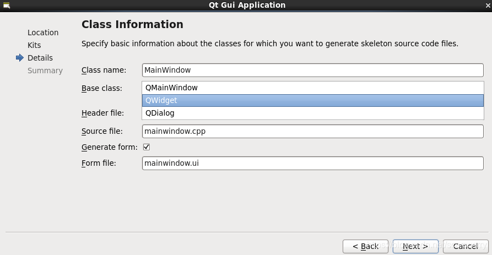Click the Generate form label
The height and width of the screenshot is (255, 492).
pos(110,147)
